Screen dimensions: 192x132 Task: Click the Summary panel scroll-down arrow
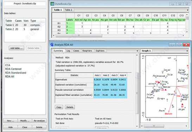pyautogui.click(x=137, y=126)
